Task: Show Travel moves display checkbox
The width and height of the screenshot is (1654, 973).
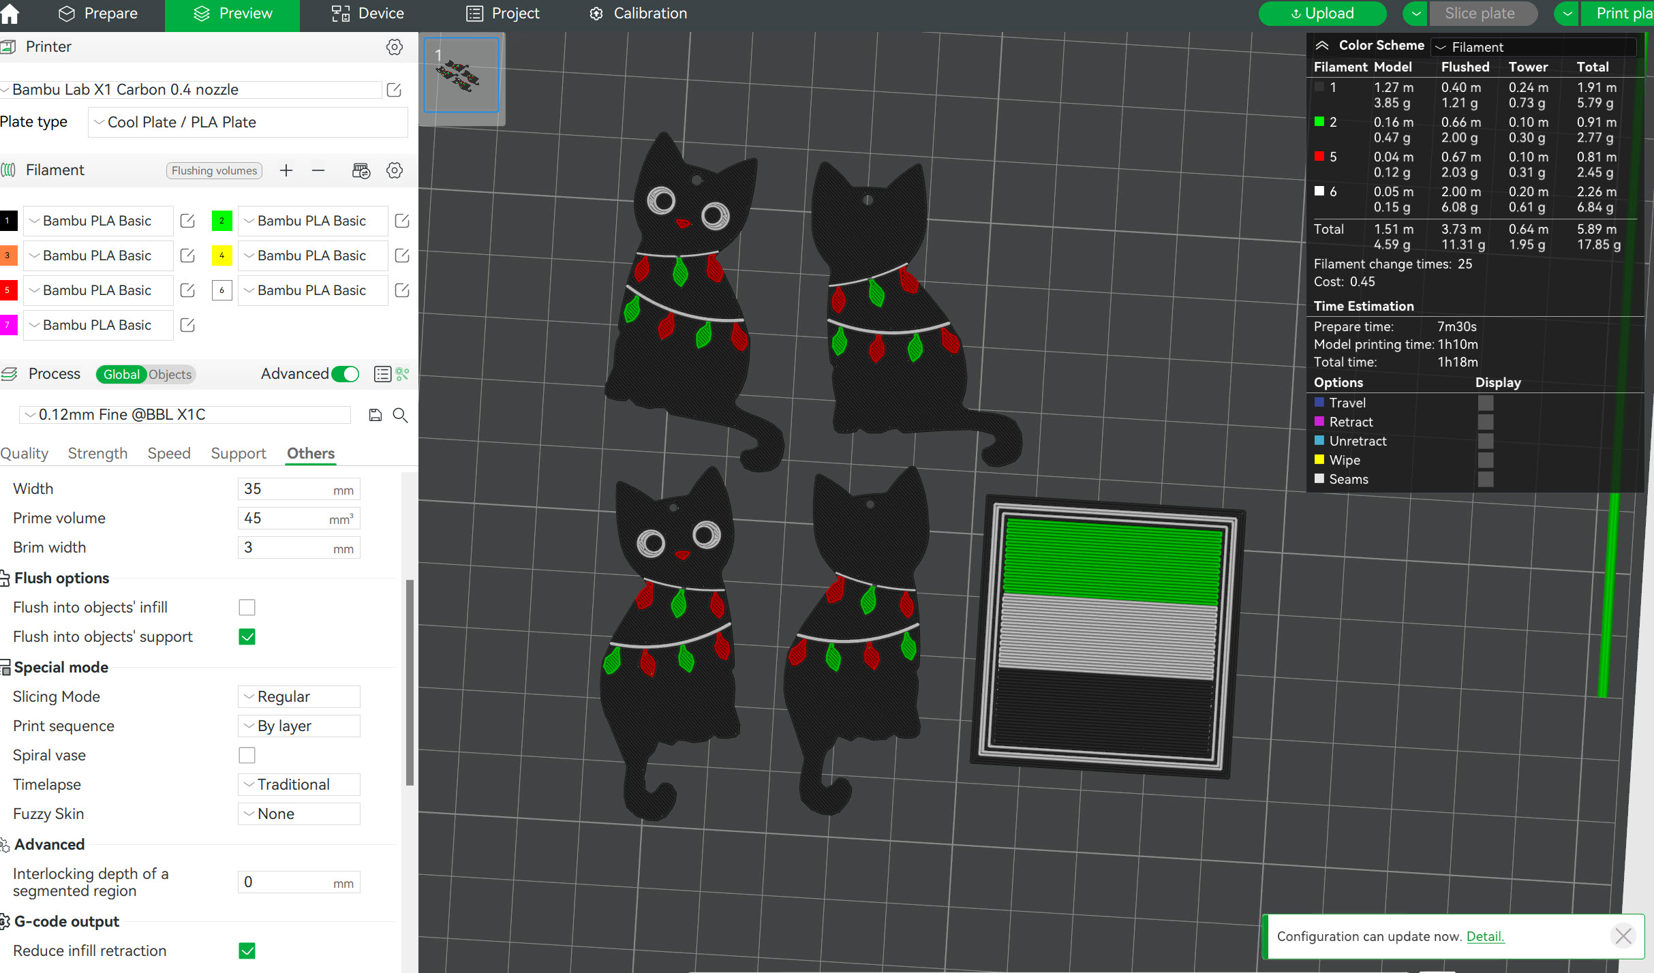Action: [x=1486, y=403]
